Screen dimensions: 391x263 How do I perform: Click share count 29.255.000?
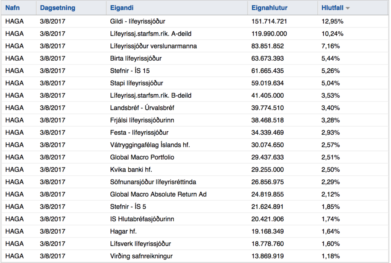coord(267,169)
